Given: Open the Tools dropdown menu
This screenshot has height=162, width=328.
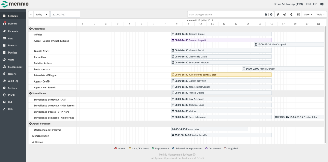Looking at the screenshot, I should click(x=320, y=15).
